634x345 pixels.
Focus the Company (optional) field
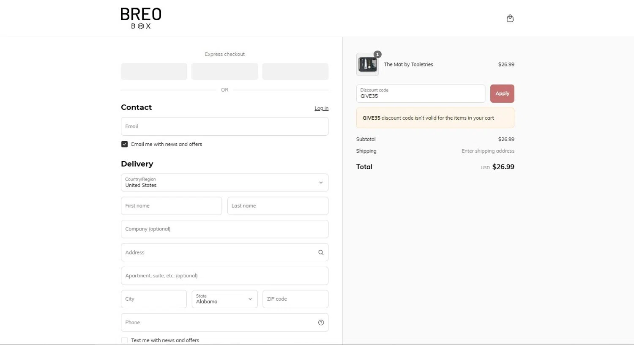(x=224, y=229)
